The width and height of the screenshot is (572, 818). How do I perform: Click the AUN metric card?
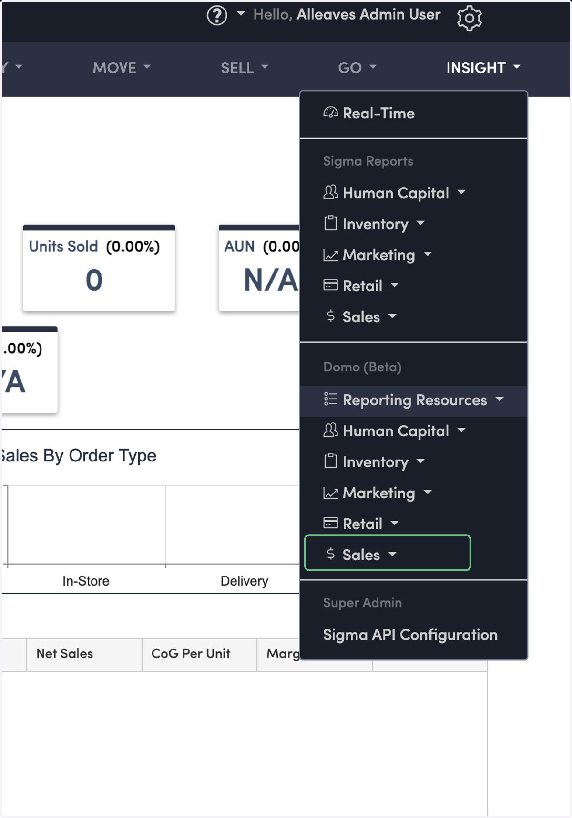point(259,268)
